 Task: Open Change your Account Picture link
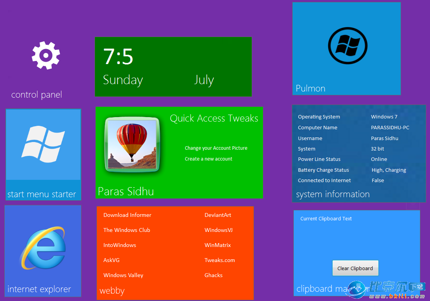click(x=216, y=148)
